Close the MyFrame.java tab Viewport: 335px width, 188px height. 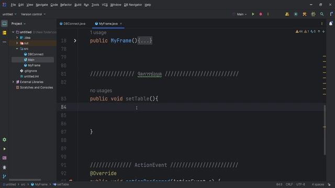click(121, 23)
